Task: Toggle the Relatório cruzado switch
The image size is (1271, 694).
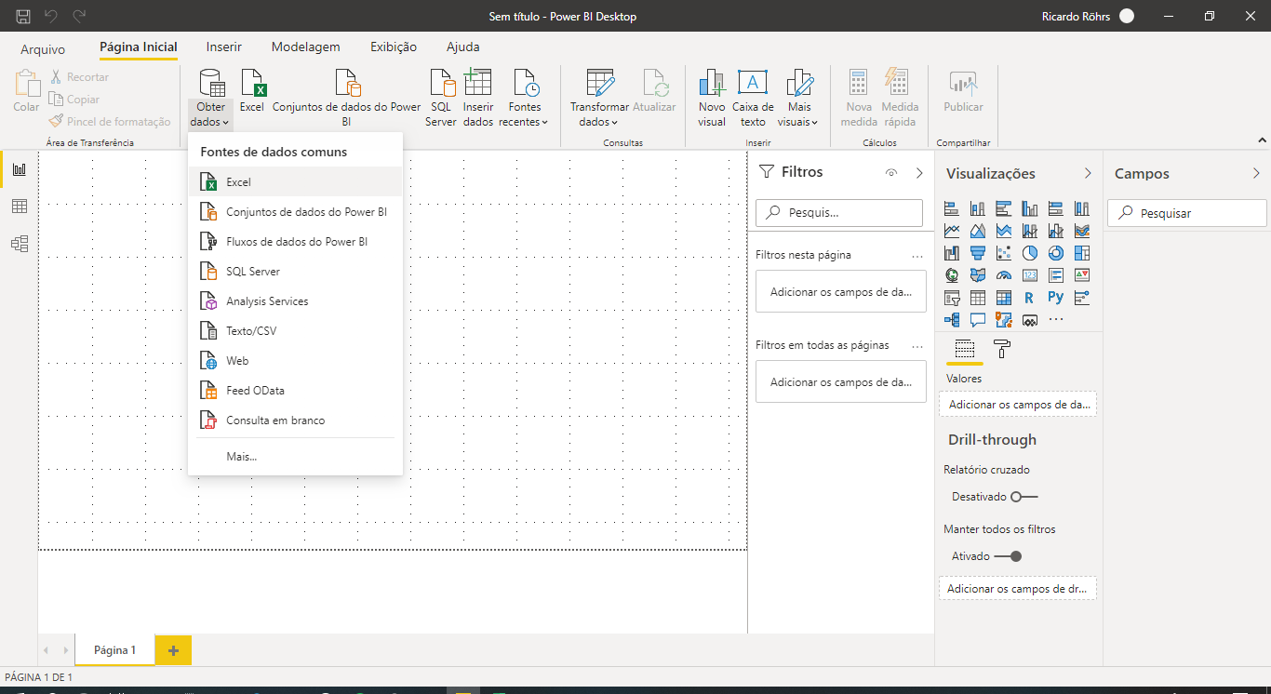Action: pos(1023,497)
